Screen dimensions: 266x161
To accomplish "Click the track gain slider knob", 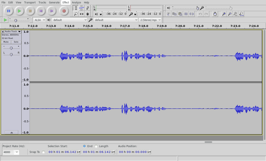I will point(11,48).
